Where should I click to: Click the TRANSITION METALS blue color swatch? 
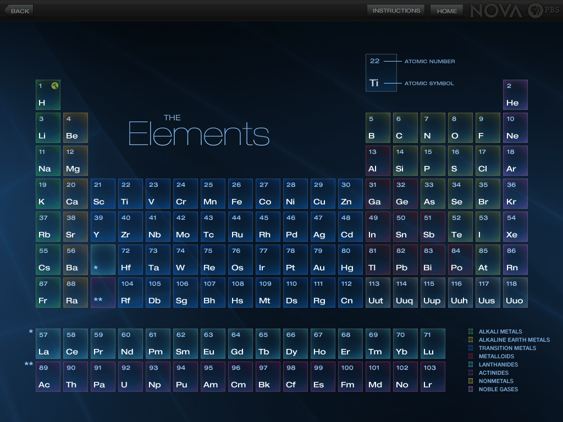(470, 348)
